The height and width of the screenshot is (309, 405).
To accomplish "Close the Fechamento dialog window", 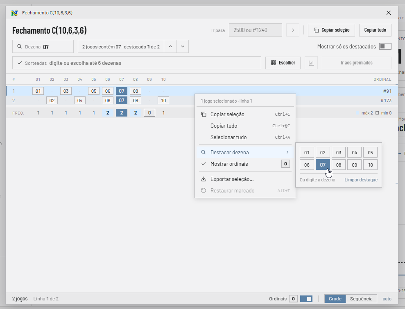I will pyautogui.click(x=389, y=13).
